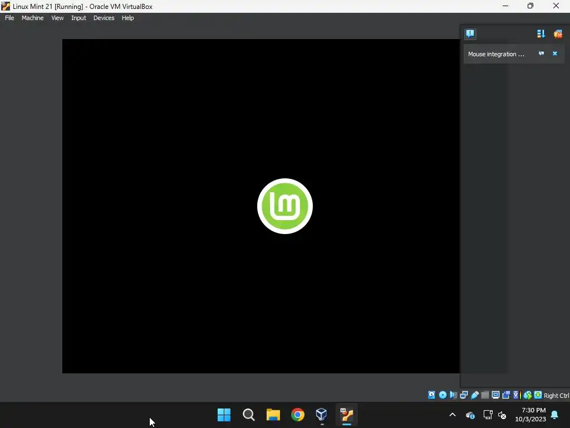570x428 pixels.
Task: Open the View menu
Action: 57,18
